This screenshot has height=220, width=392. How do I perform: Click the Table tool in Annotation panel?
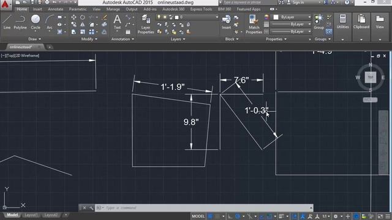[x=128, y=32]
